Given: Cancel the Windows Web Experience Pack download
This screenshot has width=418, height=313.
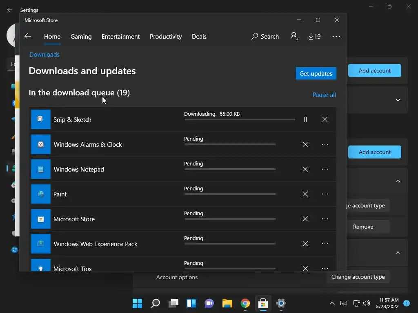Looking at the screenshot, I should pyautogui.click(x=305, y=244).
